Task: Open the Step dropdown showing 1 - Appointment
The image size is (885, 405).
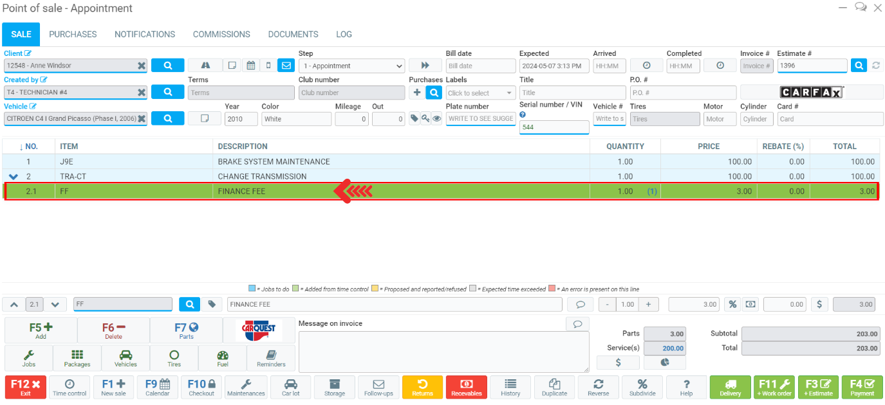Action: point(351,66)
